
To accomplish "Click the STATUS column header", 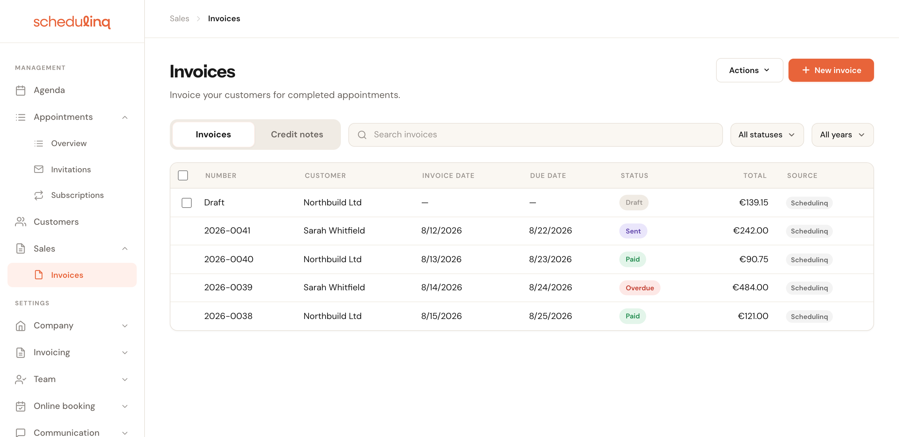I will click(634, 175).
